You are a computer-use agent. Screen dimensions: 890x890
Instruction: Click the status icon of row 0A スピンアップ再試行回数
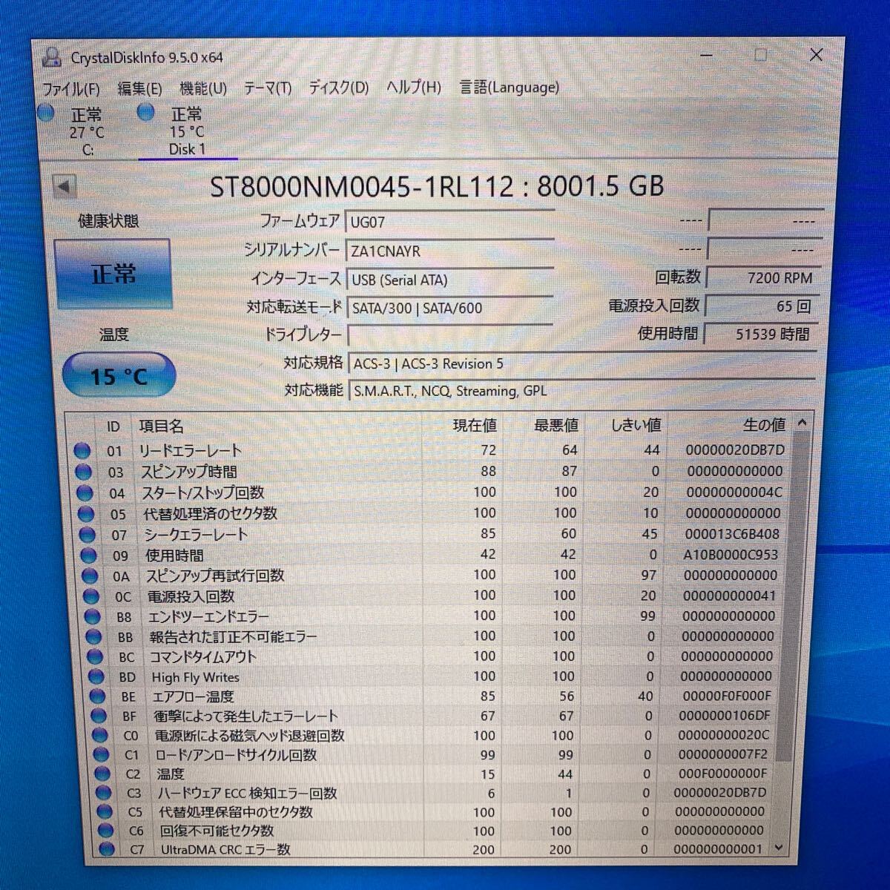click(90, 576)
